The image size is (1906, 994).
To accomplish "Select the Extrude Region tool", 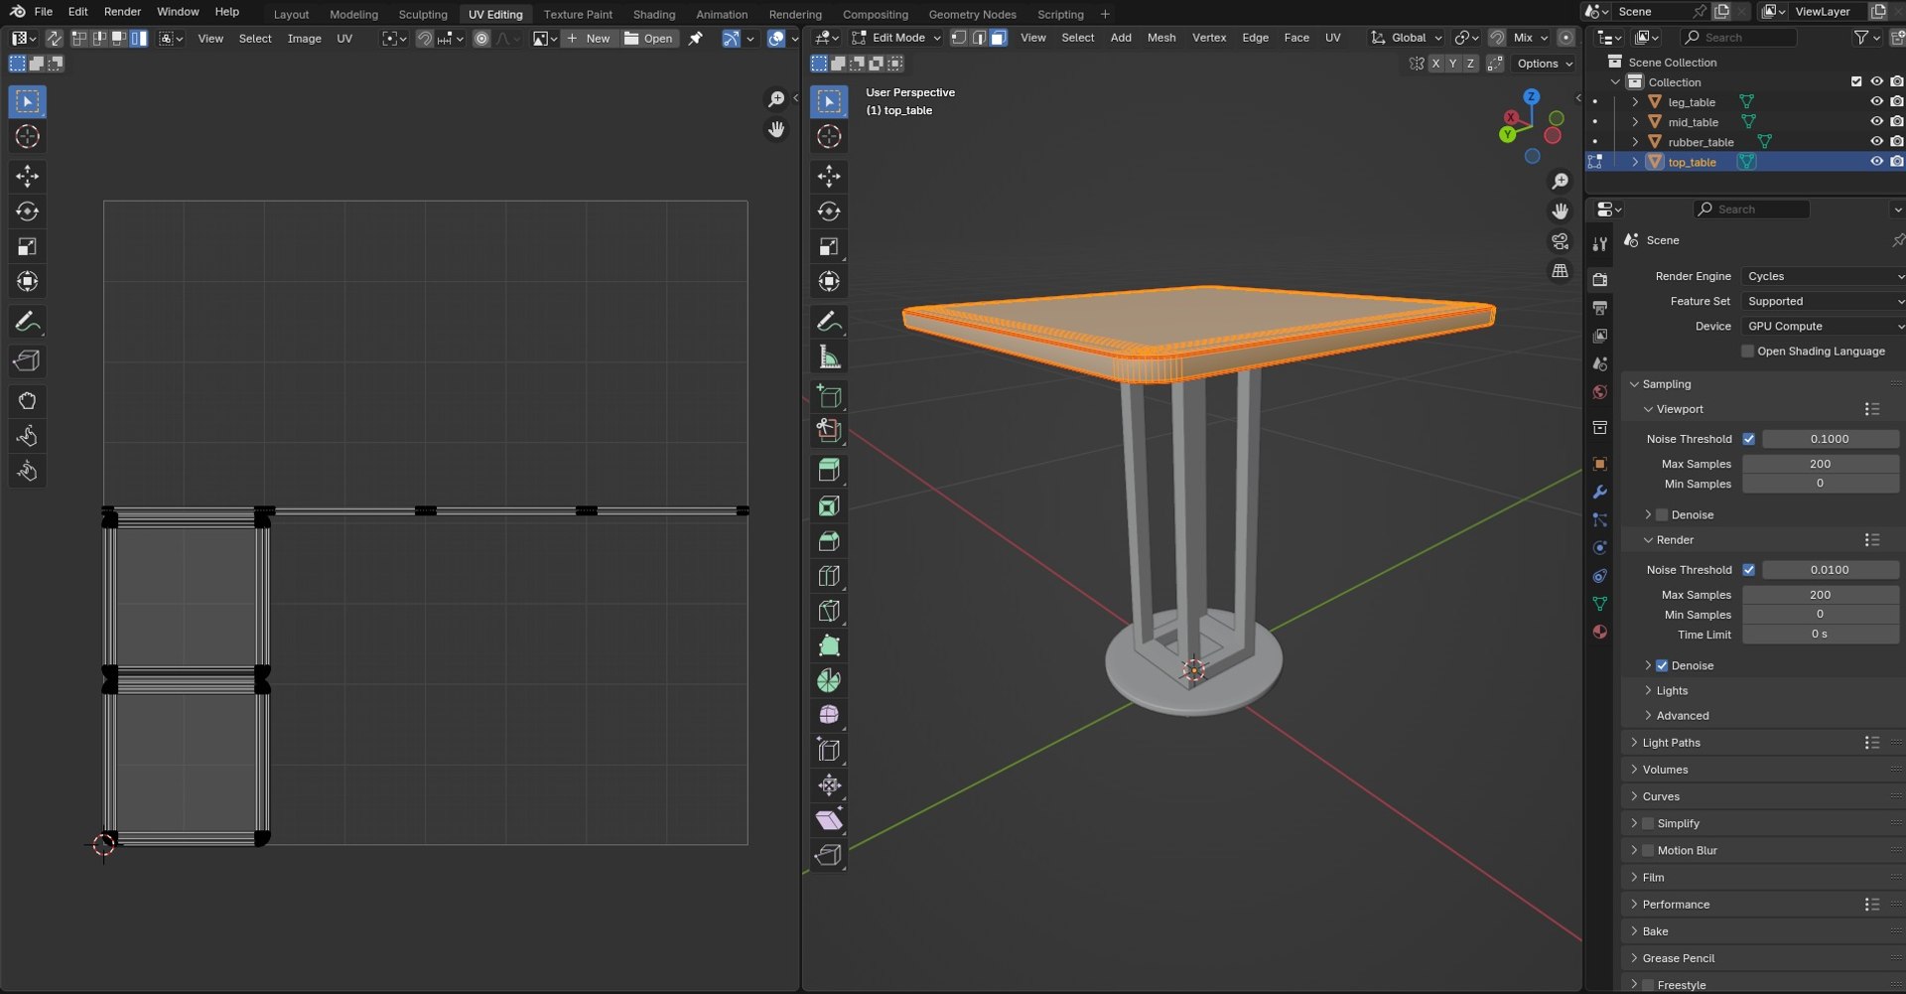I will [x=829, y=471].
